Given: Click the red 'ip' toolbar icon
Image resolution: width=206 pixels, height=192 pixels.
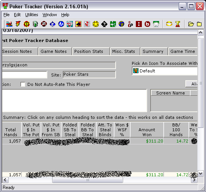Looking at the screenshot, I should pyautogui.click(x=130, y=24).
